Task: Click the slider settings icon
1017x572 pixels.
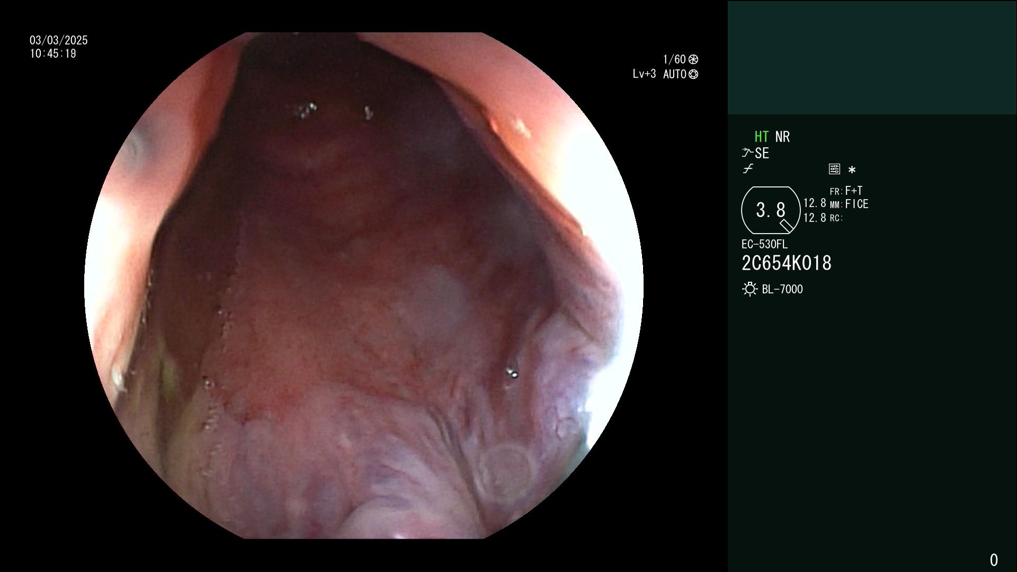Action: [834, 169]
